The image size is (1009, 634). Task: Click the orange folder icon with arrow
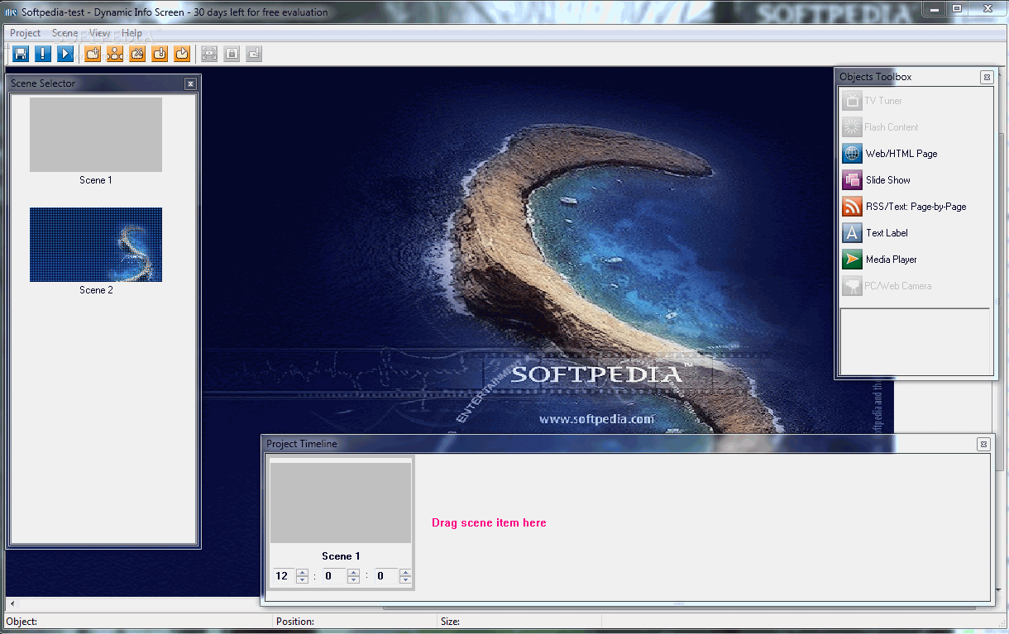pyautogui.click(x=182, y=54)
